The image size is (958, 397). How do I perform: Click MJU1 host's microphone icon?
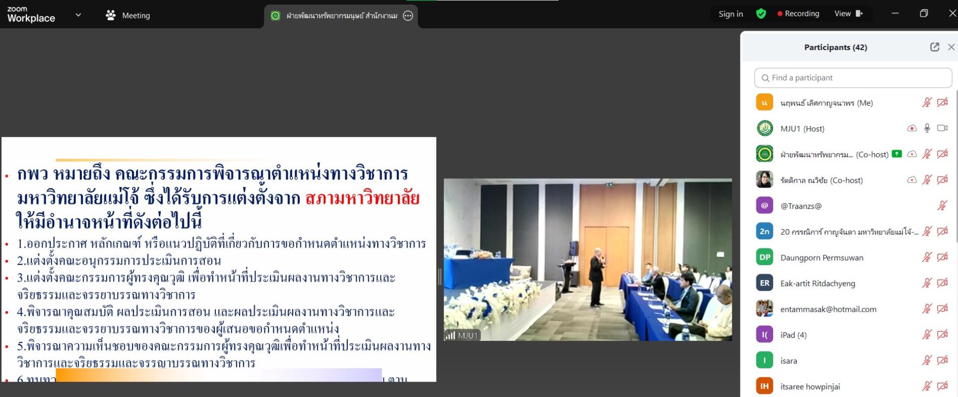click(927, 129)
